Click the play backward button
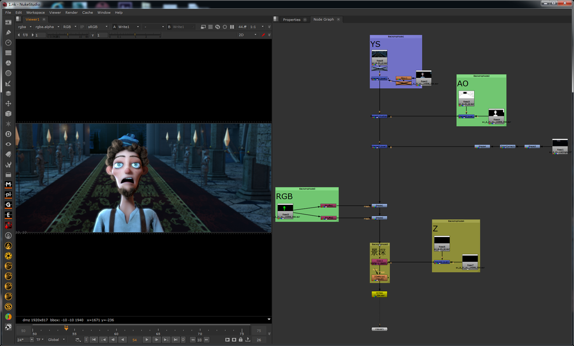 (122, 340)
